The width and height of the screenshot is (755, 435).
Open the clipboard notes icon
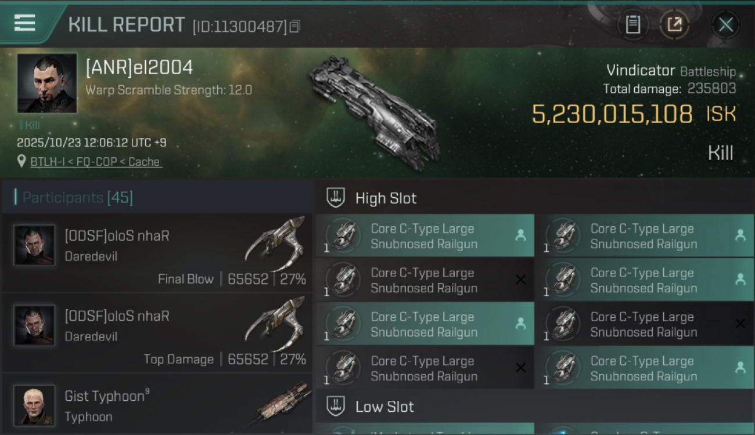pos(632,24)
